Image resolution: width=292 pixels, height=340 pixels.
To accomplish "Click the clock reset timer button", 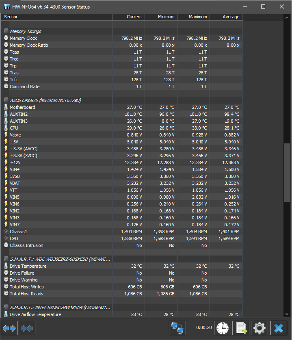I will 223,328.
